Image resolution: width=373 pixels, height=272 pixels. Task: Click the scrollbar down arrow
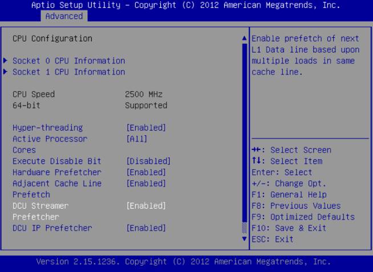pyautogui.click(x=244, y=238)
